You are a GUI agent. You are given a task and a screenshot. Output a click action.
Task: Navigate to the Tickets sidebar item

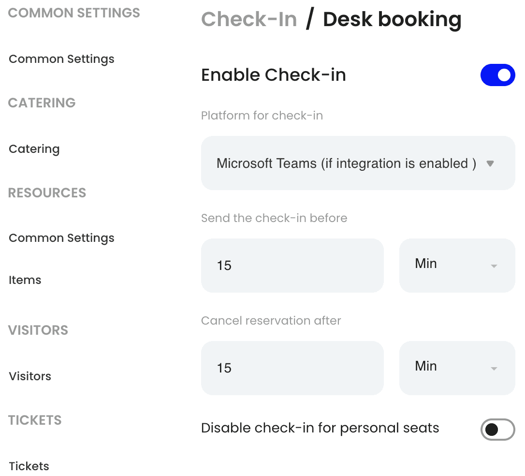click(29, 466)
